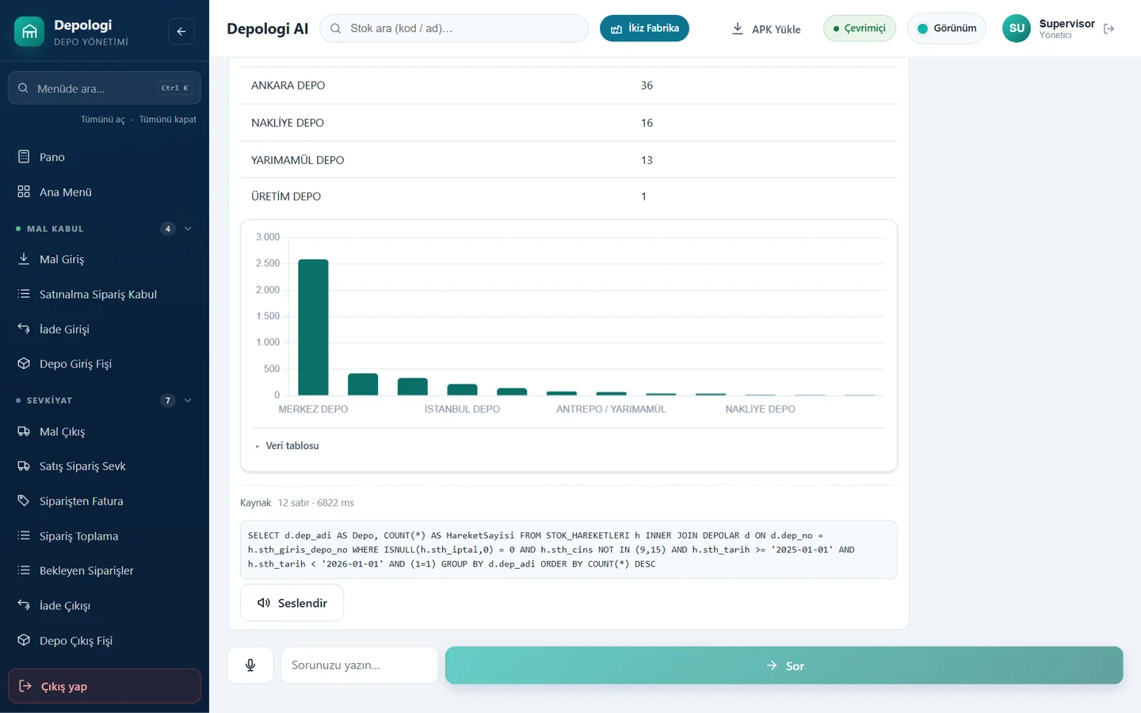Toggle the Çevrimiçi online status pill
Viewport: 1141px width, 713px height.
(860, 29)
